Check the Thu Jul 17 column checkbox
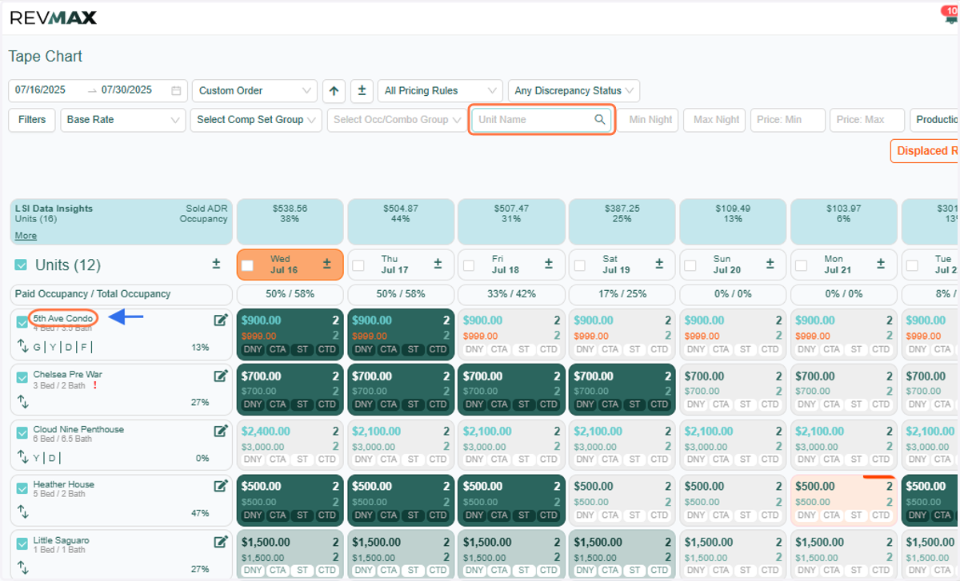The height and width of the screenshot is (581, 960). pyautogui.click(x=358, y=265)
